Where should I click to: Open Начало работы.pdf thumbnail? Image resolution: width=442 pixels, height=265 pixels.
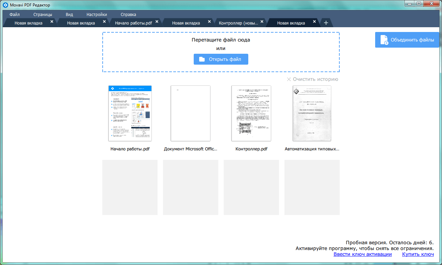point(130,113)
